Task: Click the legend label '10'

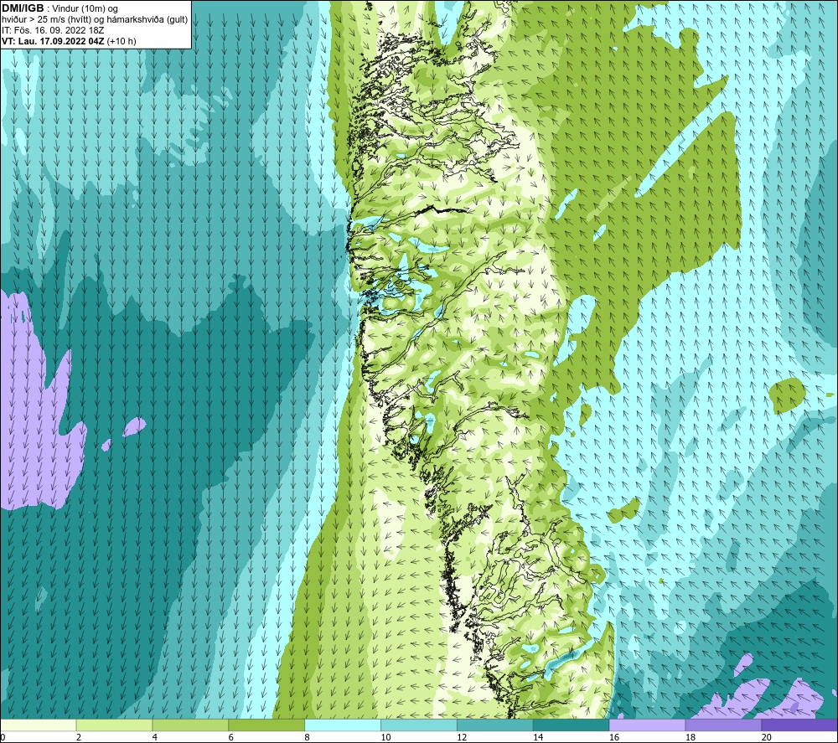Action: 385,737
